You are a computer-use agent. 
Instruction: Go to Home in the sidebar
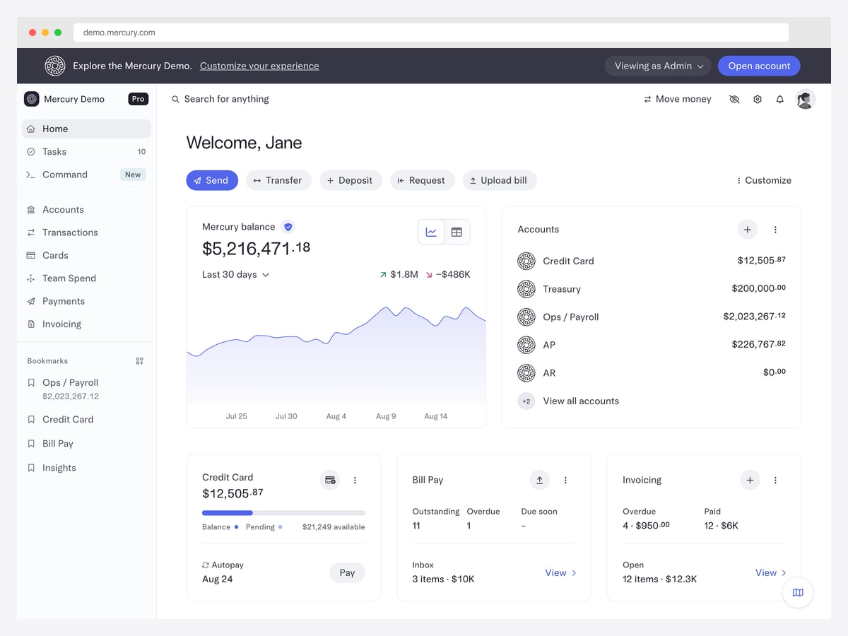coord(86,129)
